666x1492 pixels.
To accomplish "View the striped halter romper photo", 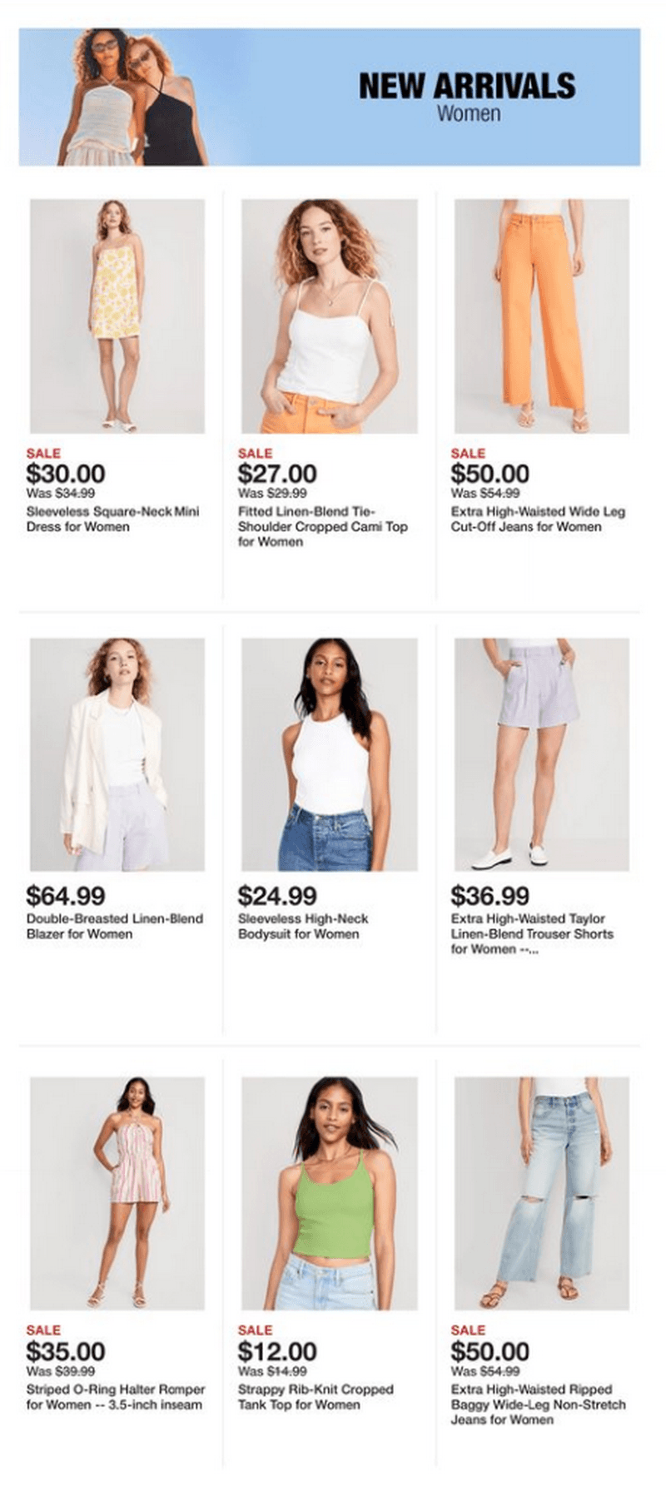I will 117,1193.
